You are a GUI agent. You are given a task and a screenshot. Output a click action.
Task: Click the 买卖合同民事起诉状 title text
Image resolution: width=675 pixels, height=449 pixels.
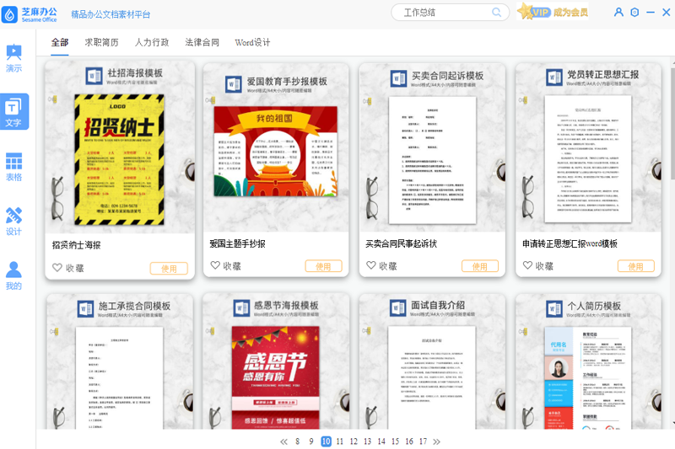[402, 244]
